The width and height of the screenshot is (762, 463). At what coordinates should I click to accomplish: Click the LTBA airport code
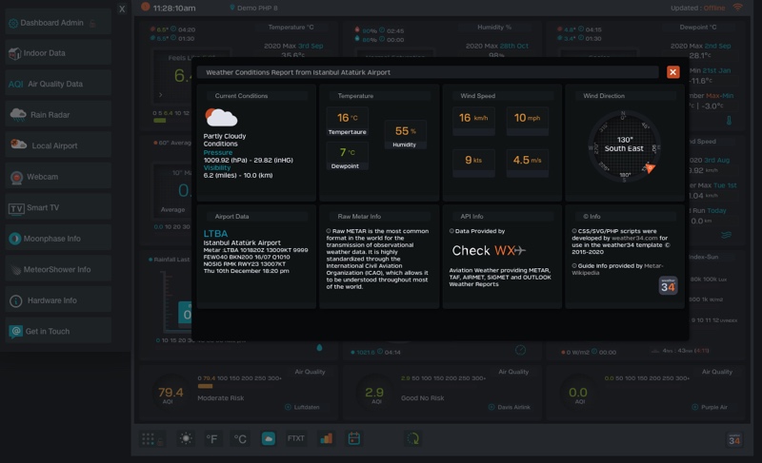(x=215, y=234)
